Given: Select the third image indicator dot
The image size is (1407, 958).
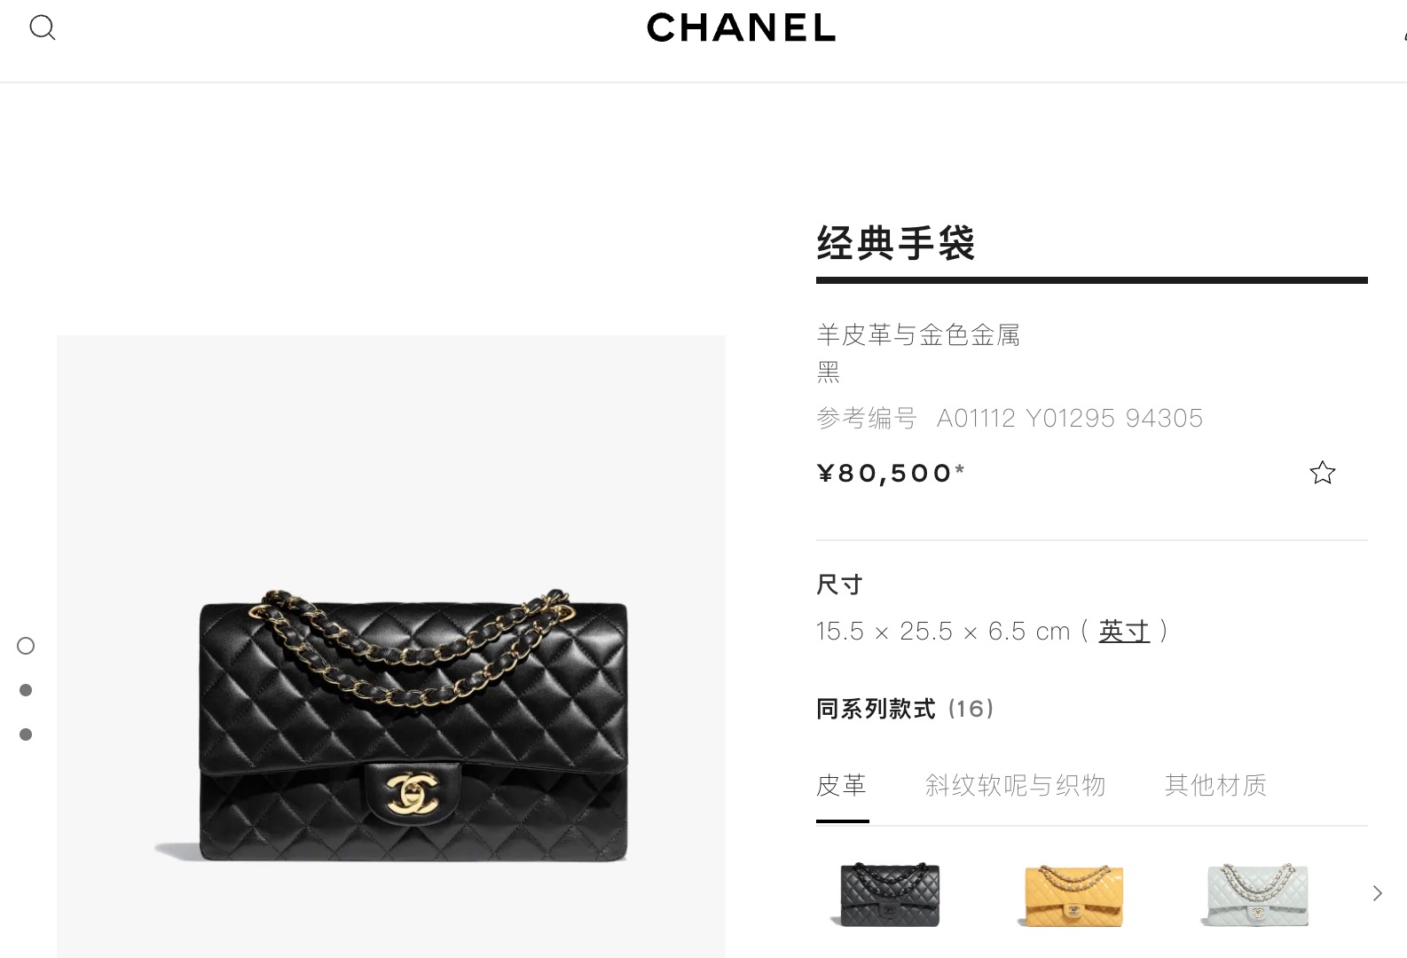Looking at the screenshot, I should [26, 734].
